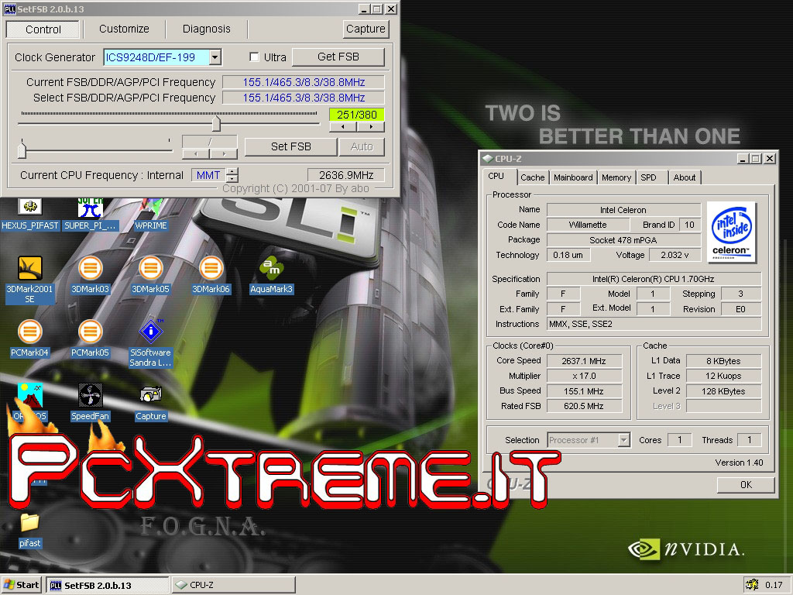Enable the Ultra checkbox in SetFSB
793x595 pixels.
pos(254,57)
